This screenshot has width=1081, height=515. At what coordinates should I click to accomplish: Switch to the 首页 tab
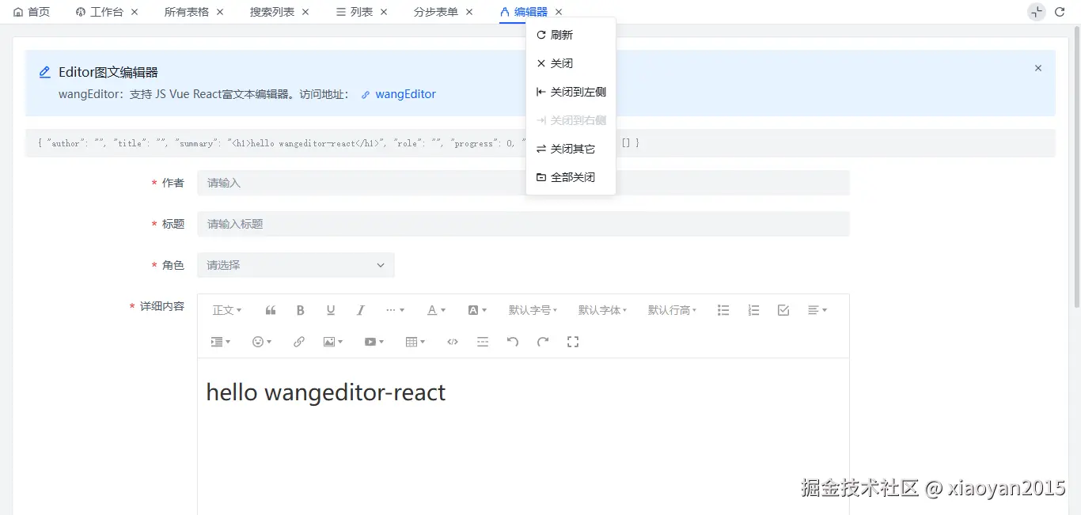click(32, 12)
